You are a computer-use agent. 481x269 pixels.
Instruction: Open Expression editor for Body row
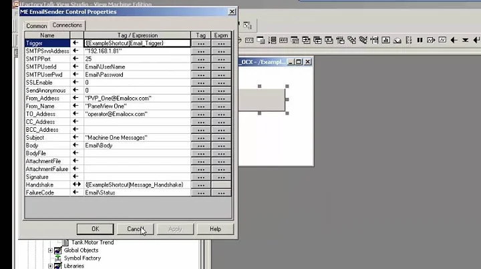[x=221, y=146]
